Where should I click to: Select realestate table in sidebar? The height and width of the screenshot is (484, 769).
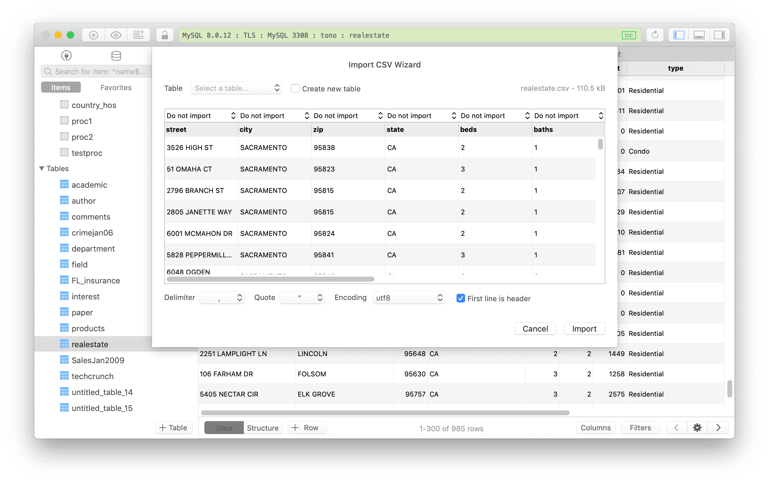point(93,344)
